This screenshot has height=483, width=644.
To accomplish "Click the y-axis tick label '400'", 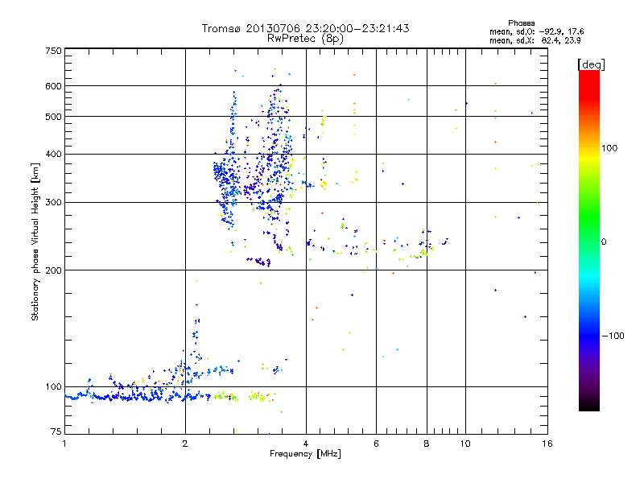I will [53, 155].
